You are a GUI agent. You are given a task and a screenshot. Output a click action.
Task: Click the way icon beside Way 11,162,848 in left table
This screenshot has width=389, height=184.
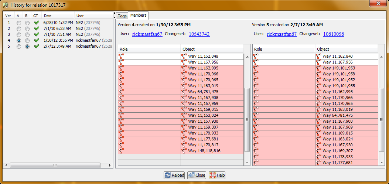184,56
